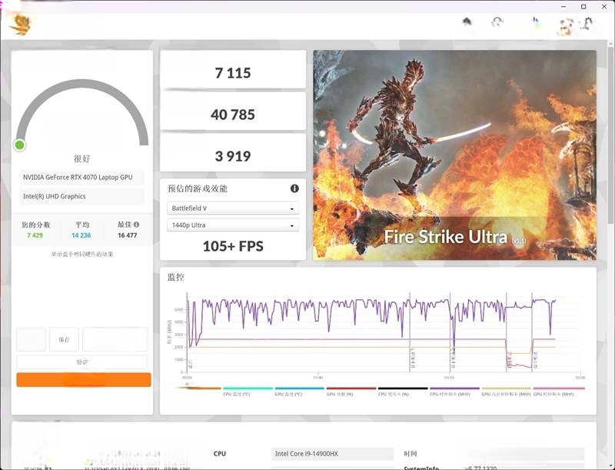Open the Benchmarks gauge icon
This screenshot has width=615, height=470.
point(497,22)
